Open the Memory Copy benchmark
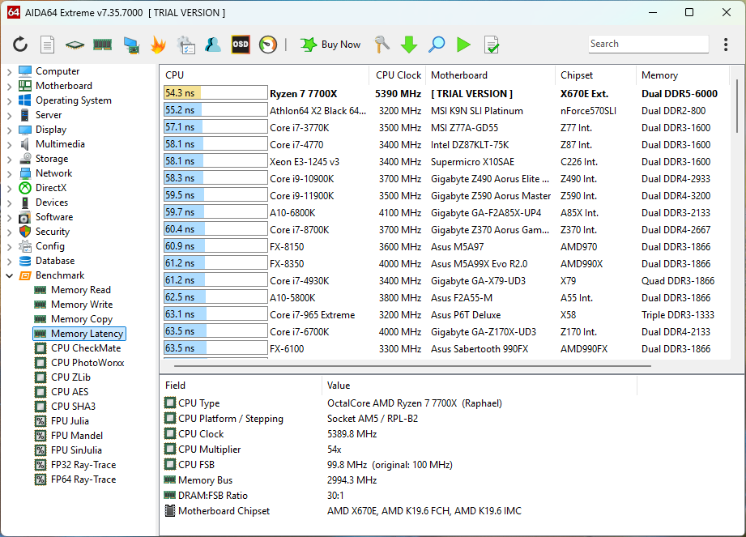The width and height of the screenshot is (746, 537). point(82,319)
